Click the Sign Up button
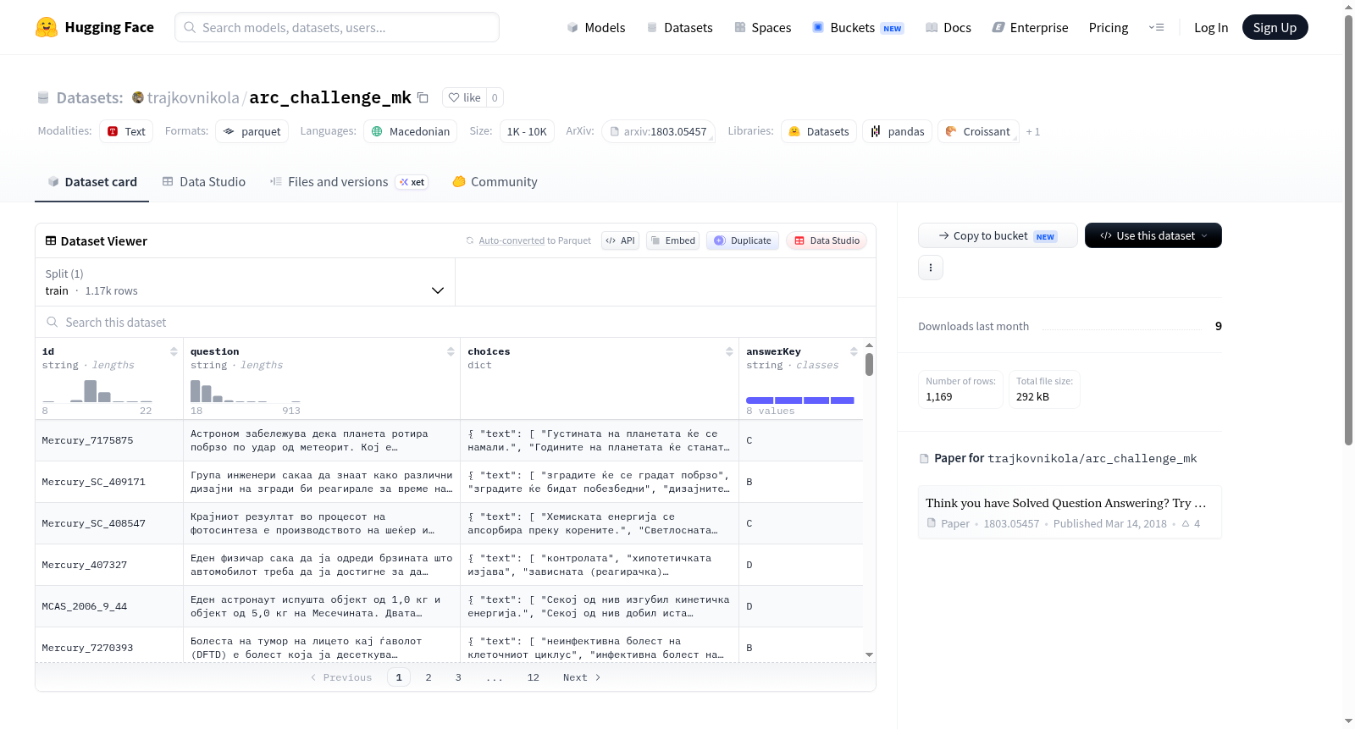 click(1275, 27)
